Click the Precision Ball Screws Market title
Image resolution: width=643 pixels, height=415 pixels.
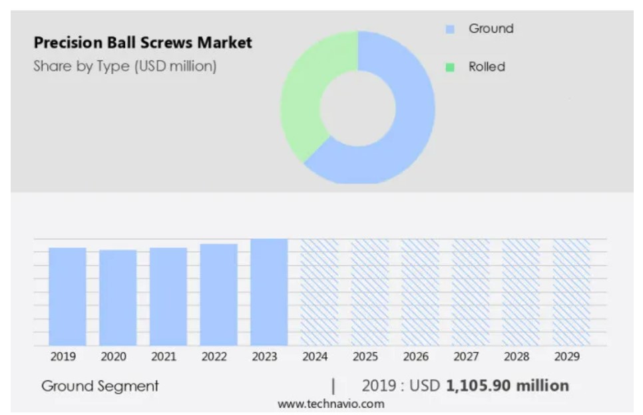[142, 43]
